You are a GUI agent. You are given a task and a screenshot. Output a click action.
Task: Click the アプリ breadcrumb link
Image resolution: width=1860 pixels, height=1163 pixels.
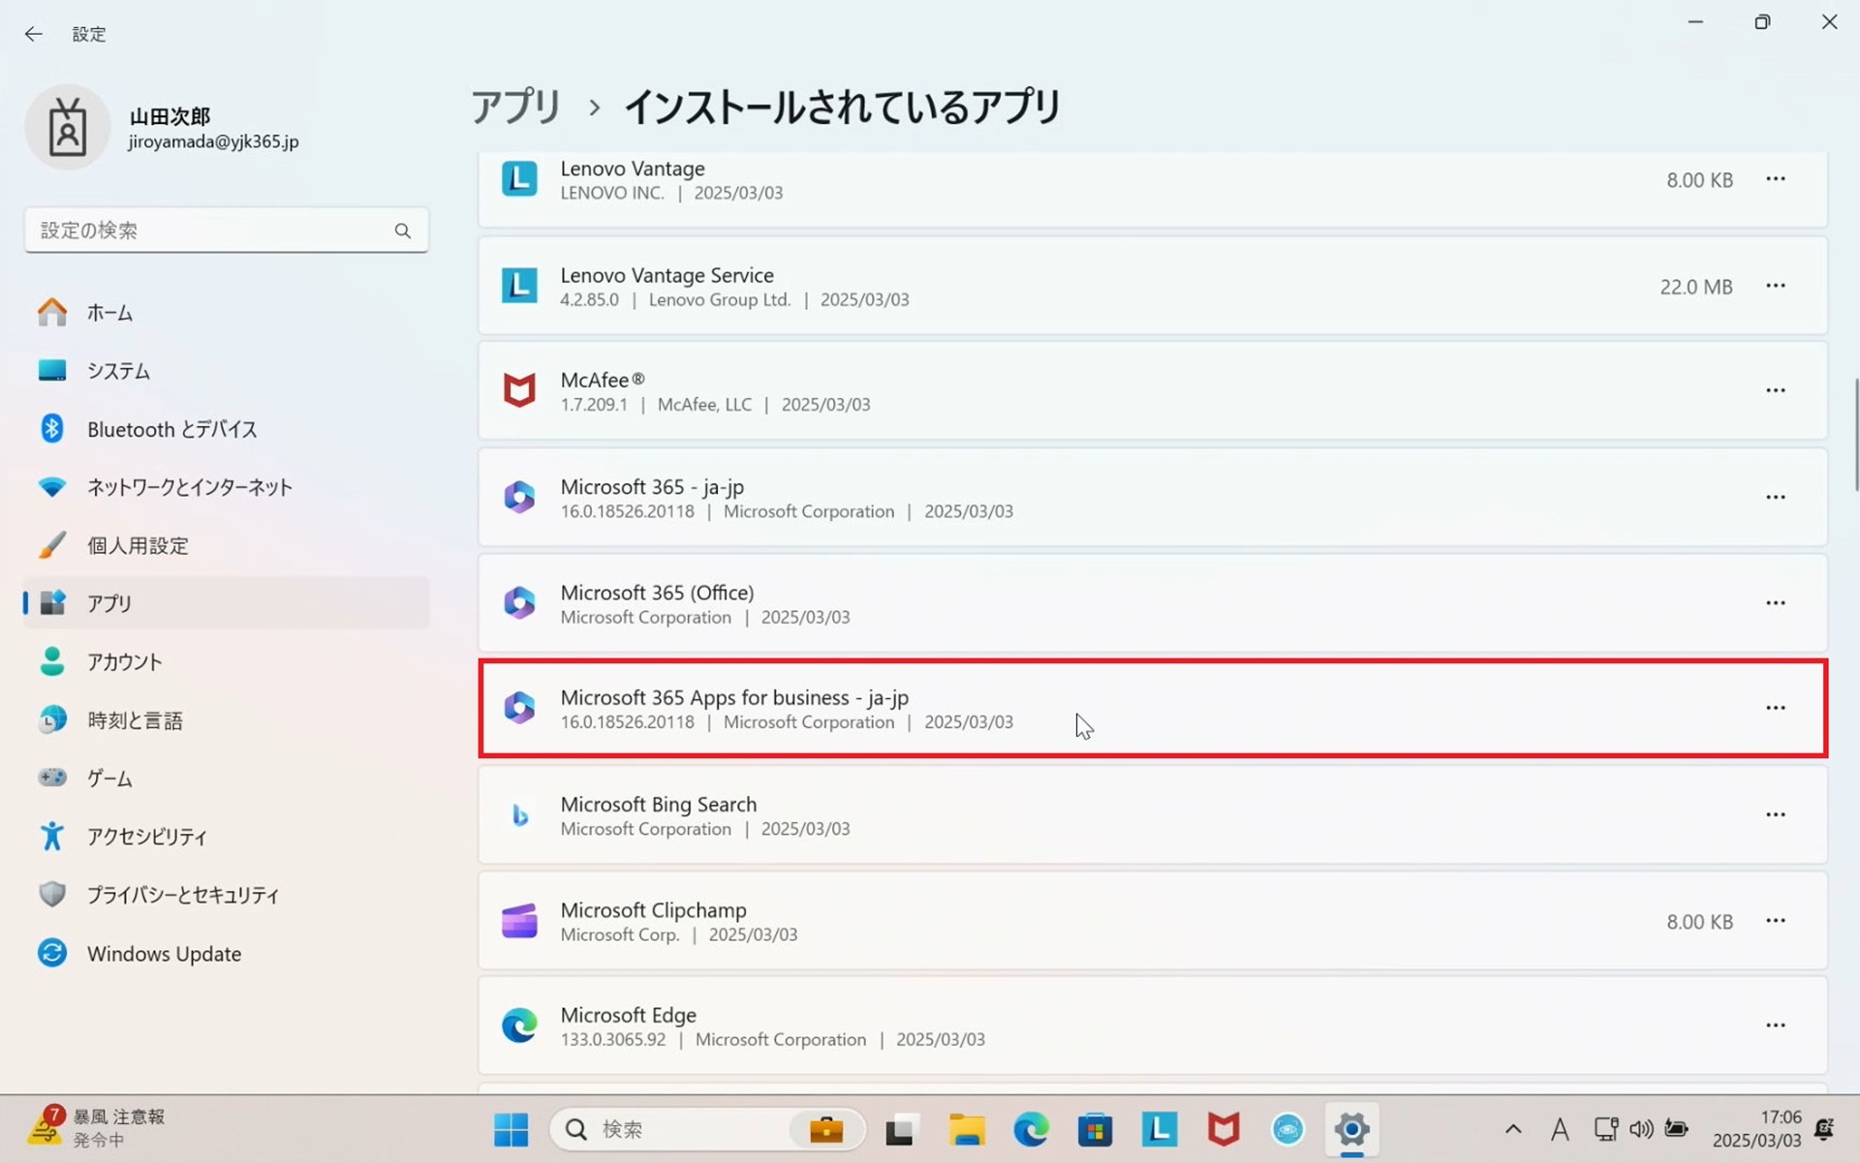pos(516,107)
